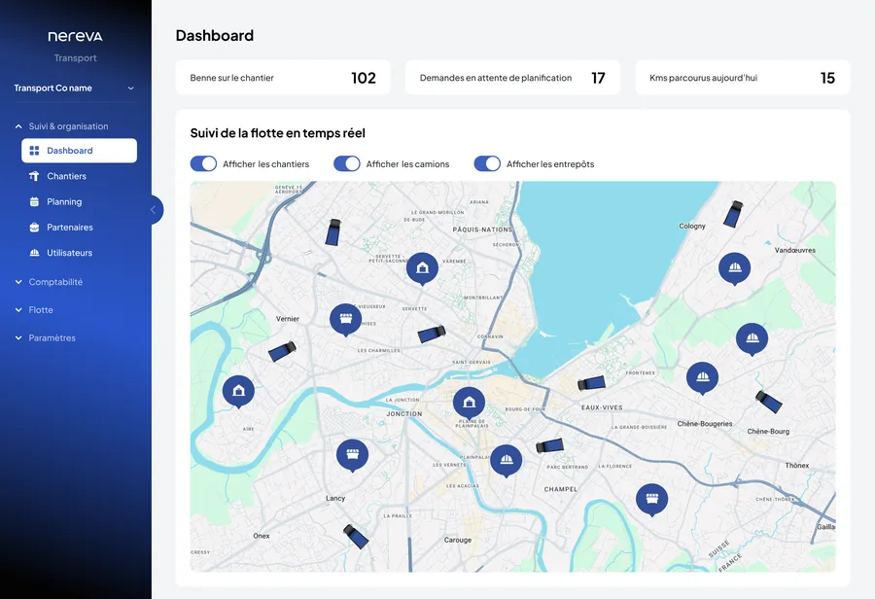This screenshot has height=599, width=875.
Task: Click the PÂQUIS-NATIONS map label
Action: click(482, 229)
